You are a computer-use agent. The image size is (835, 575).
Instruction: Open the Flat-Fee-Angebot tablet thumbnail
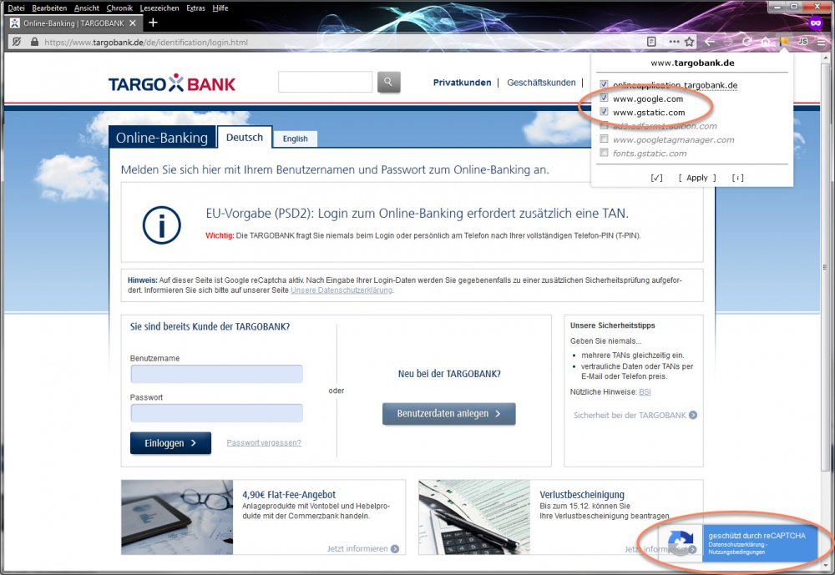point(177,517)
